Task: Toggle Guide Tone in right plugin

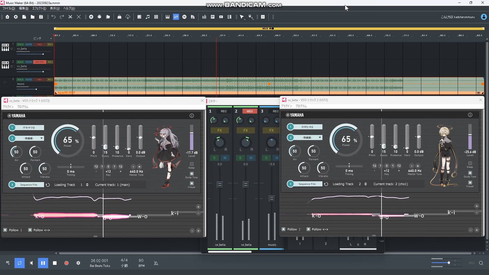Action: (x=470, y=173)
